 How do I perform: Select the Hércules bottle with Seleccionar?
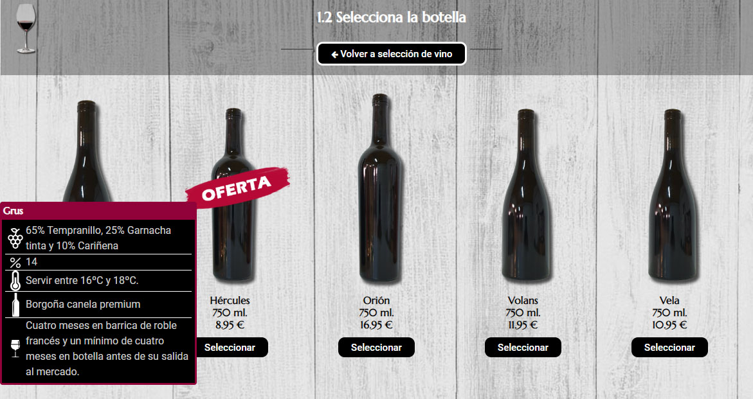coord(230,347)
